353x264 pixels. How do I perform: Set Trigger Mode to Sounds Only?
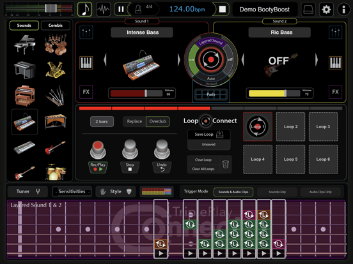point(277,192)
